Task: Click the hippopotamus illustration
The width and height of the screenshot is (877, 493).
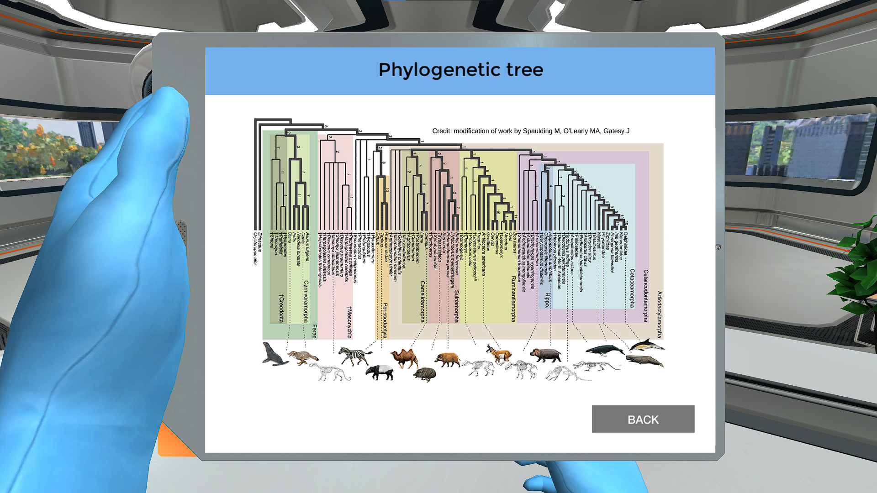Action: click(x=545, y=355)
